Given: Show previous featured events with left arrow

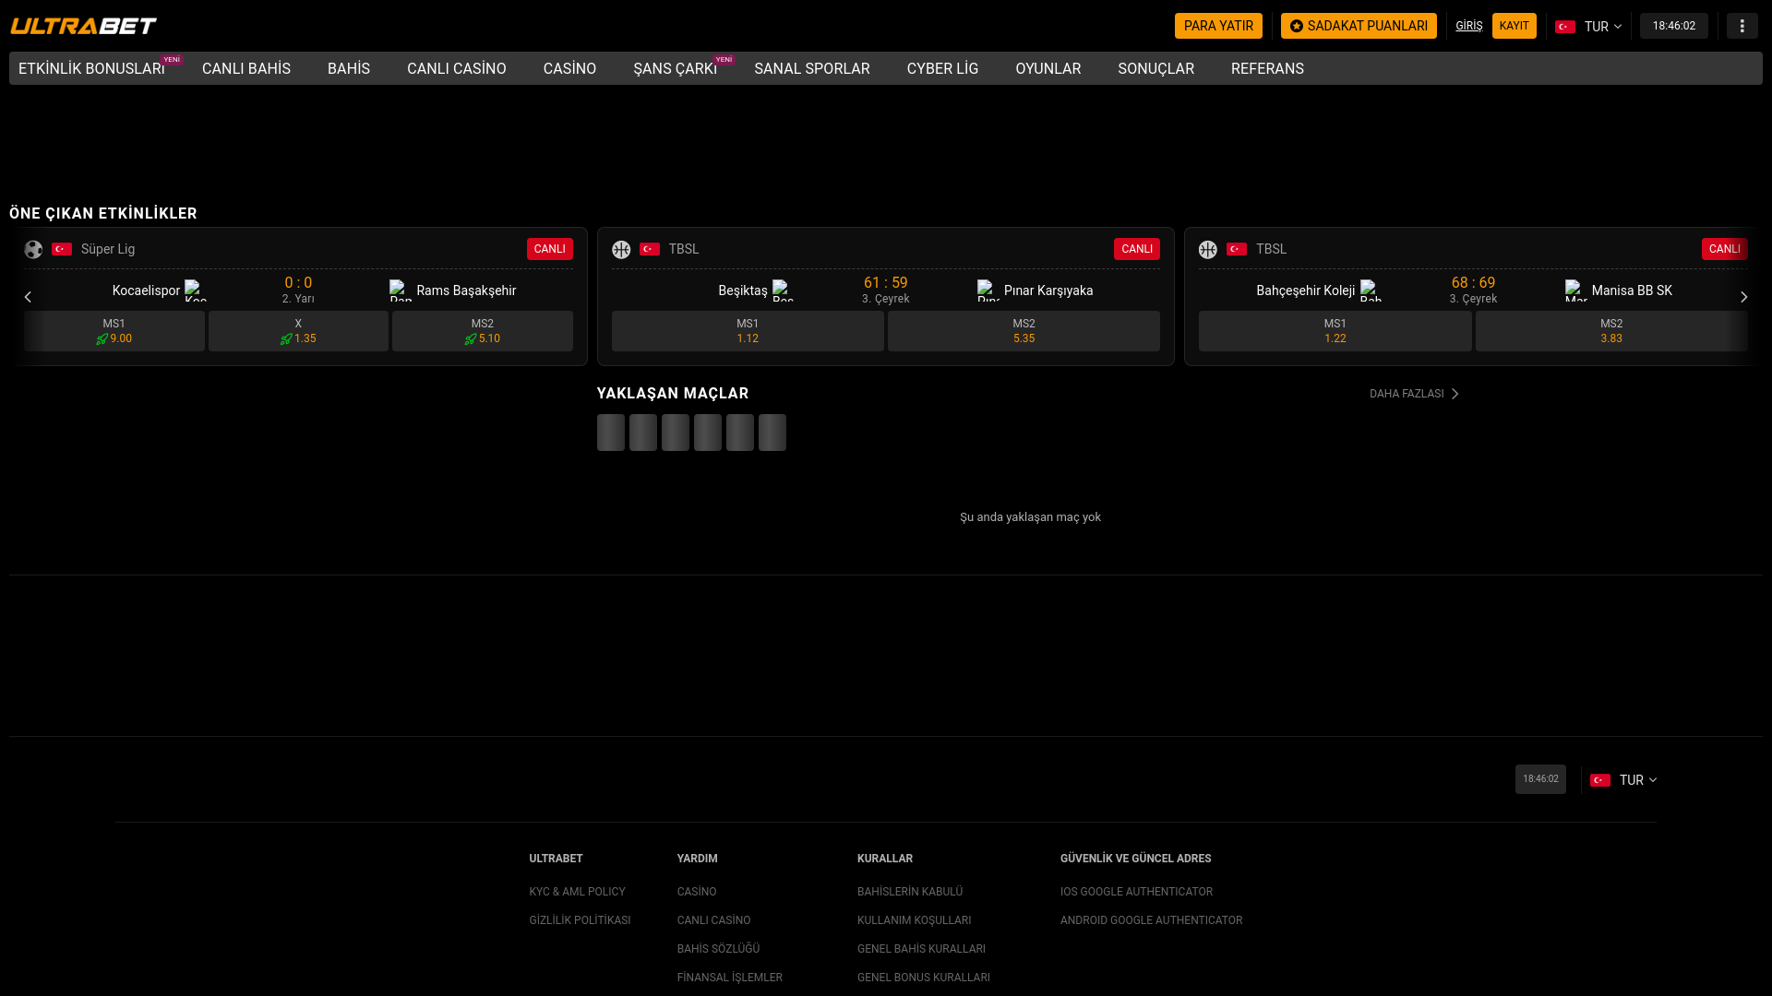Looking at the screenshot, I should point(28,297).
